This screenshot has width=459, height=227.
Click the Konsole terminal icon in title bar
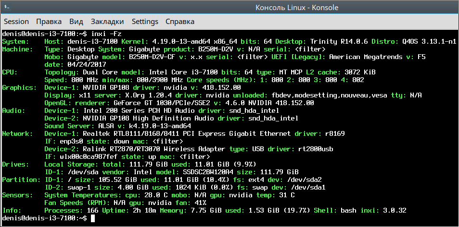point(7,6)
